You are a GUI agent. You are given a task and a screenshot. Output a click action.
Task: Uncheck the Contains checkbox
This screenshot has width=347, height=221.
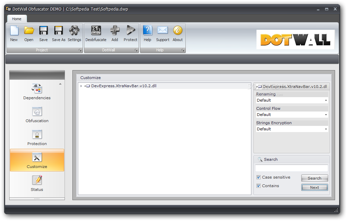tap(259, 186)
